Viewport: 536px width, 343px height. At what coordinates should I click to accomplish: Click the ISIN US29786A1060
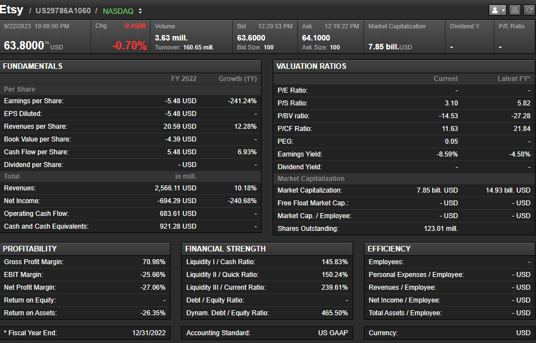pyautogui.click(x=63, y=11)
